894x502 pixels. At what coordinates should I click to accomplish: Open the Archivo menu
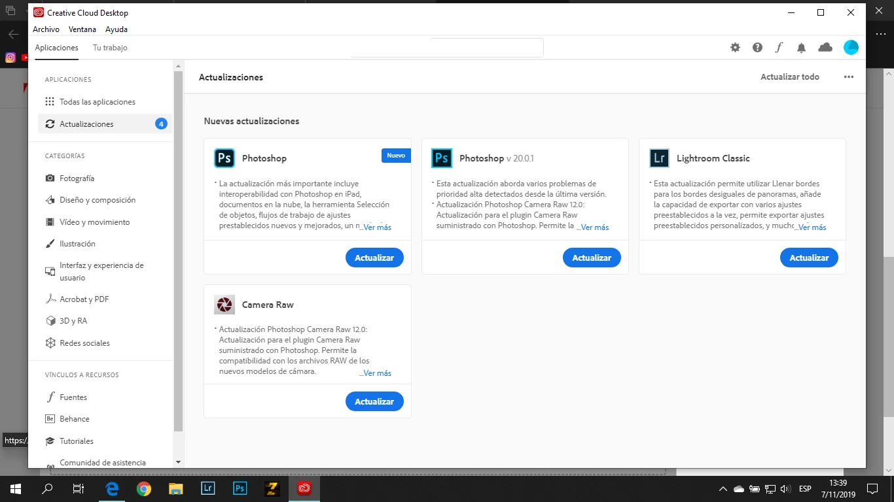(x=46, y=29)
